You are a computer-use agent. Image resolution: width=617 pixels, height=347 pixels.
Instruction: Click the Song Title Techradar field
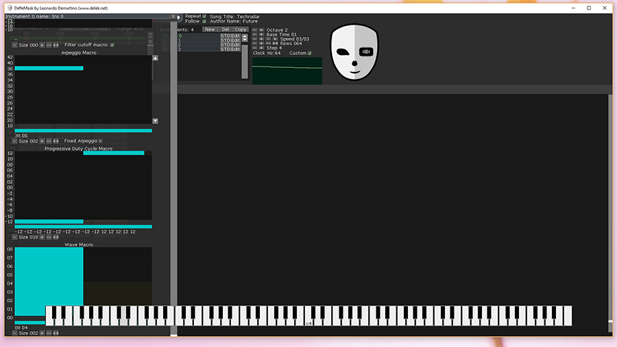coord(235,16)
